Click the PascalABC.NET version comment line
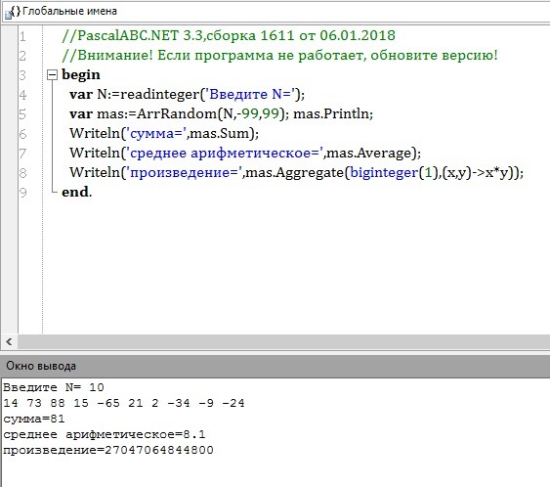The height and width of the screenshot is (487, 550). 229,35
